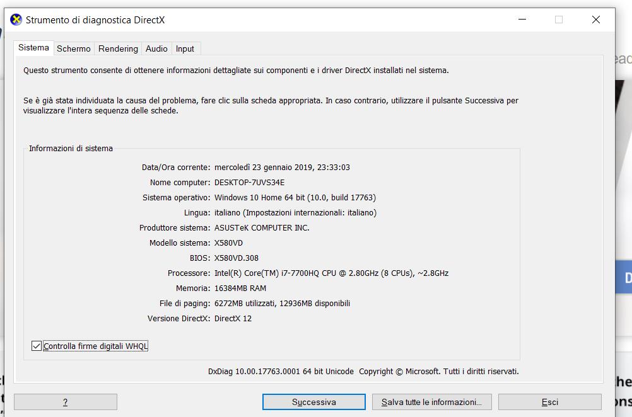Select DirectX 12 version value

point(233,318)
